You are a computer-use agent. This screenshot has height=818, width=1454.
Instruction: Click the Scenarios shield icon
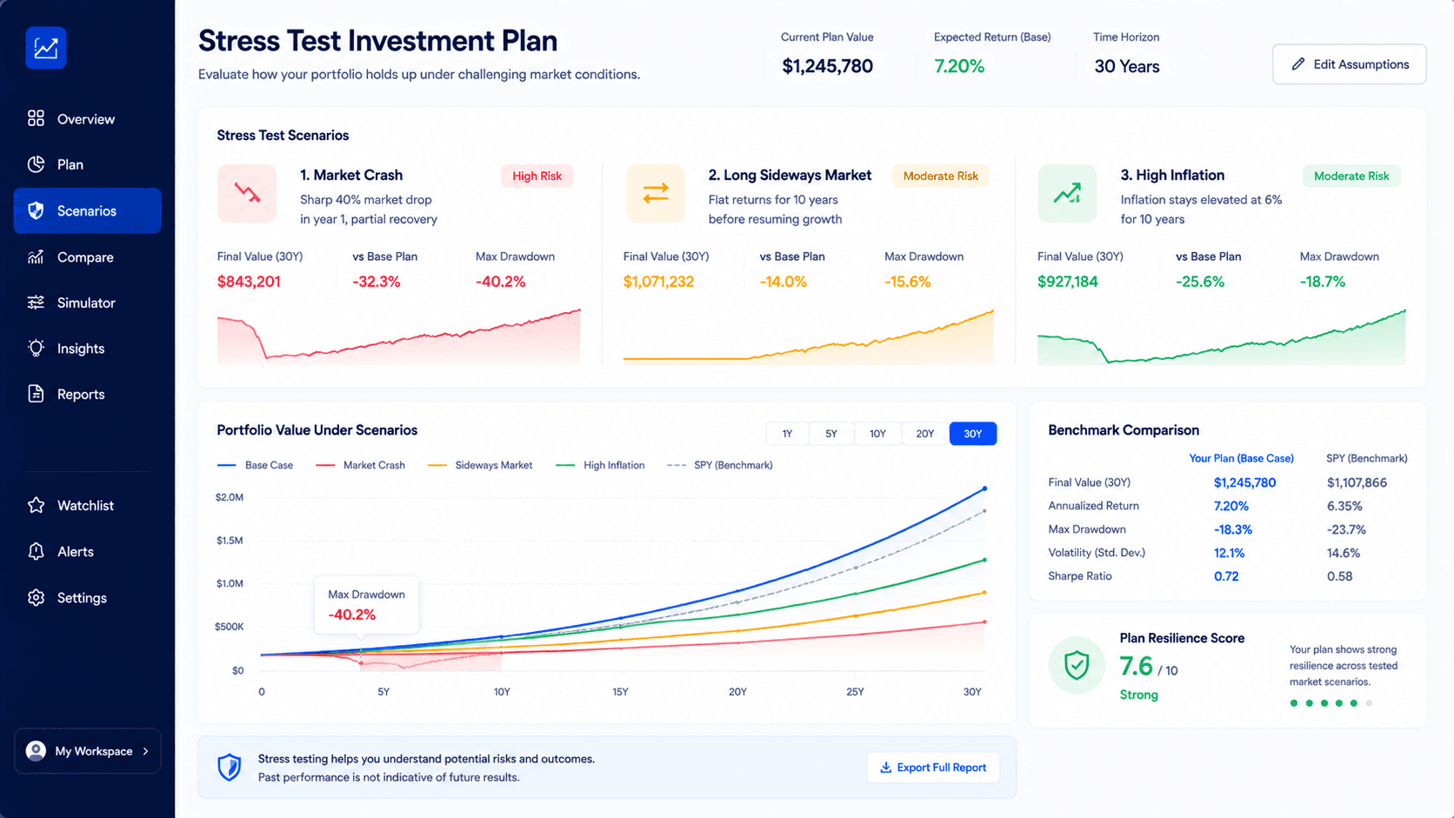(36, 210)
